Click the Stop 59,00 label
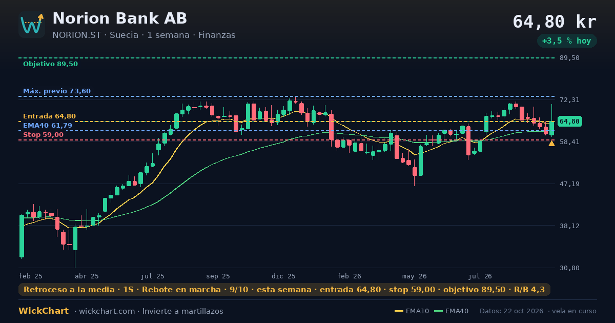Viewport: 615px width, 323px height. pyautogui.click(x=43, y=135)
